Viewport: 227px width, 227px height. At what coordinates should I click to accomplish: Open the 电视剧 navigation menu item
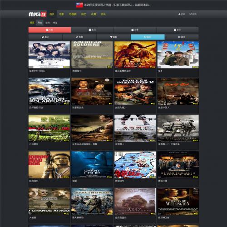[73, 14]
